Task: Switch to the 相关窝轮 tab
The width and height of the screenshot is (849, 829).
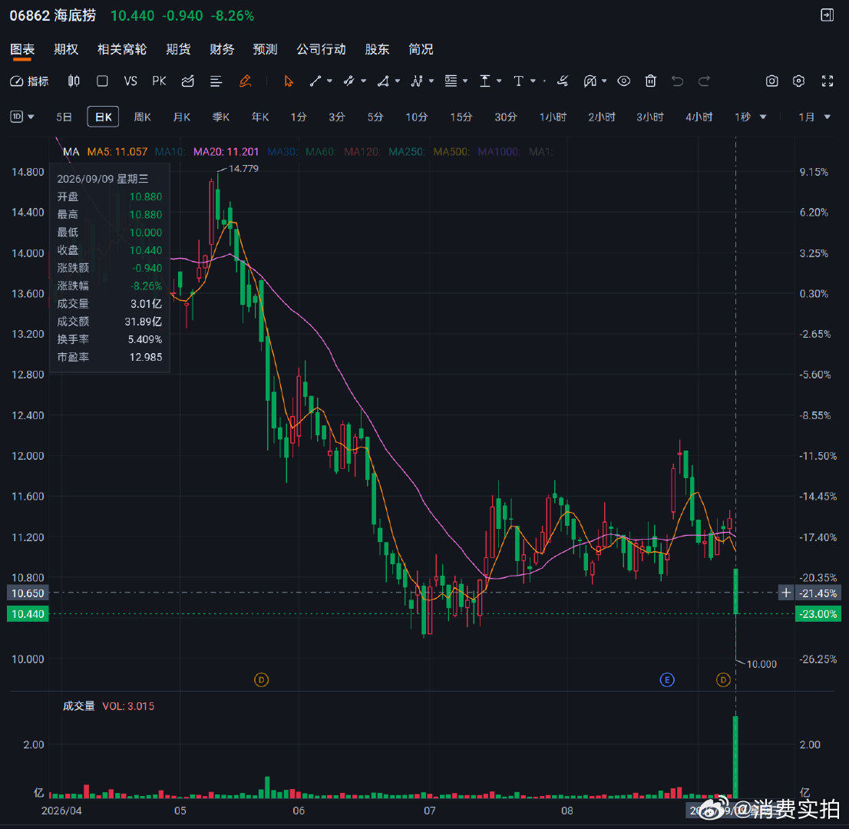Action: coord(122,49)
